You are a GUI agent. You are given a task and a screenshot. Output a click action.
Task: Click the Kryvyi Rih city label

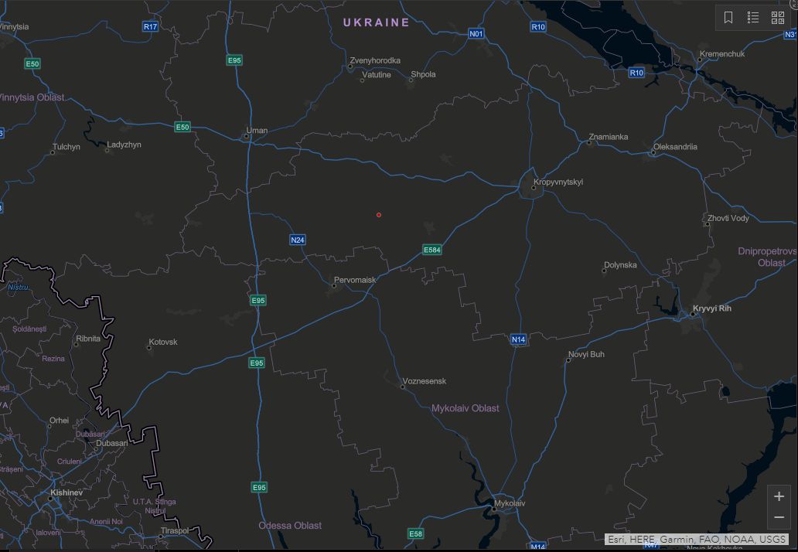[x=711, y=308]
